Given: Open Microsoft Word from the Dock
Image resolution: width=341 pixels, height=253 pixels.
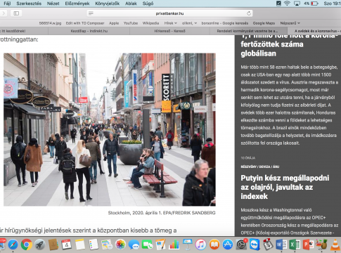Looking at the screenshot, I should 281,245.
